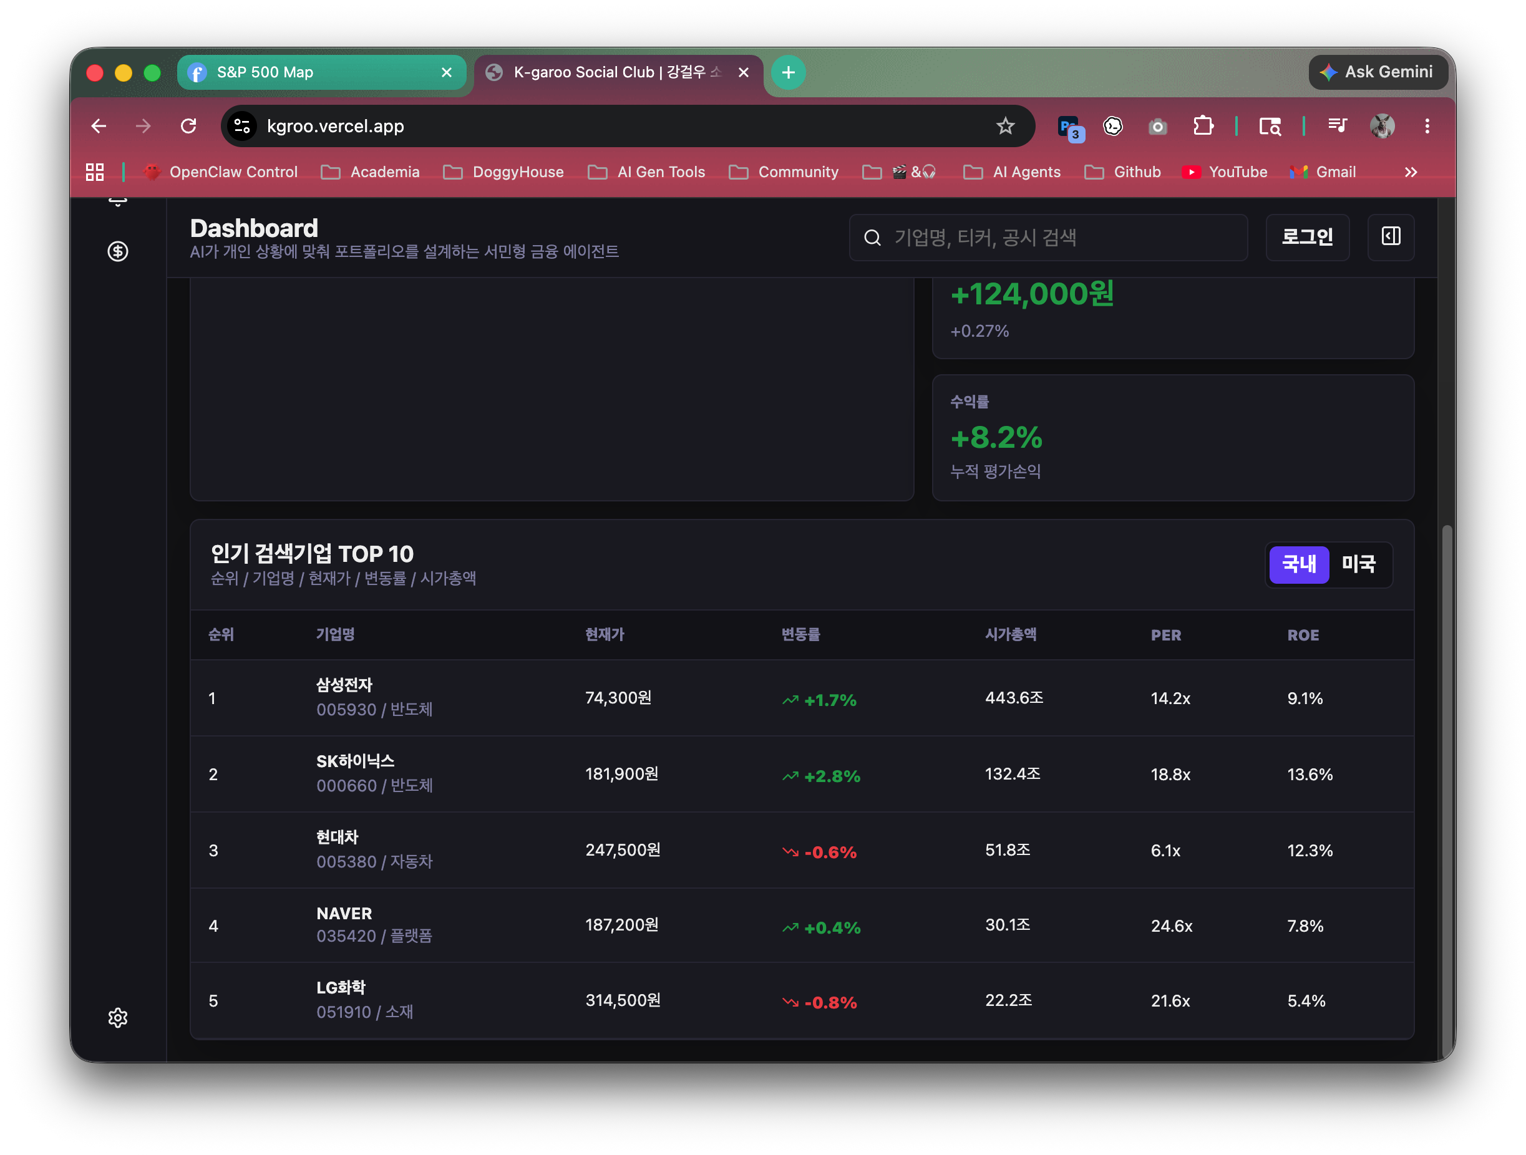Click 443.6조 market cap cell
Screen dimensions: 1526x1155
pos(1014,698)
